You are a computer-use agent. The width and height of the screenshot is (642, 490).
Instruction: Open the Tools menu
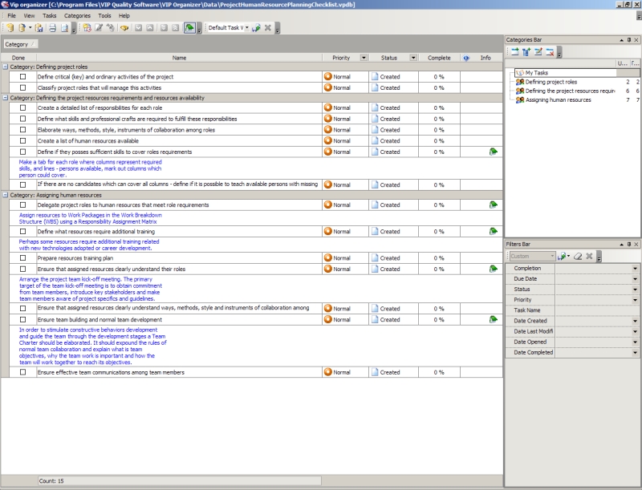click(104, 15)
